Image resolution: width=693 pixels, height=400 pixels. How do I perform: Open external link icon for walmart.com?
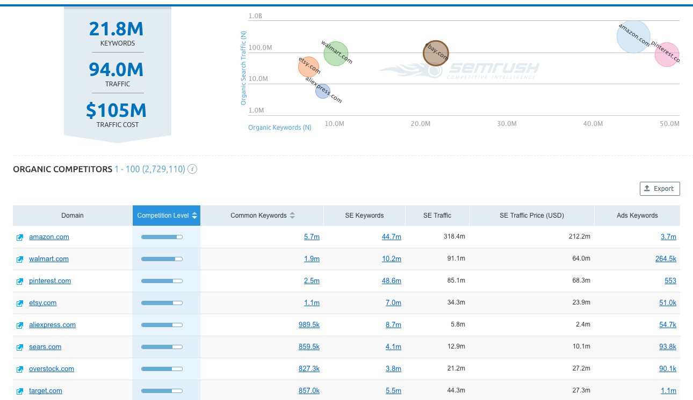click(20, 260)
